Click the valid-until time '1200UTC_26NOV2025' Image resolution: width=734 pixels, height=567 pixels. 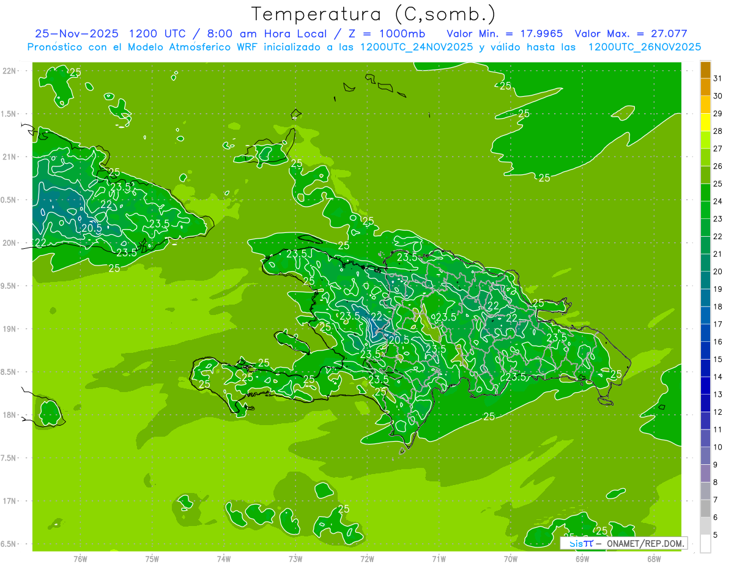click(644, 47)
